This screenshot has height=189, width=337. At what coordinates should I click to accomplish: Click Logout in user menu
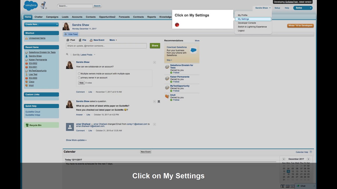point(241,31)
